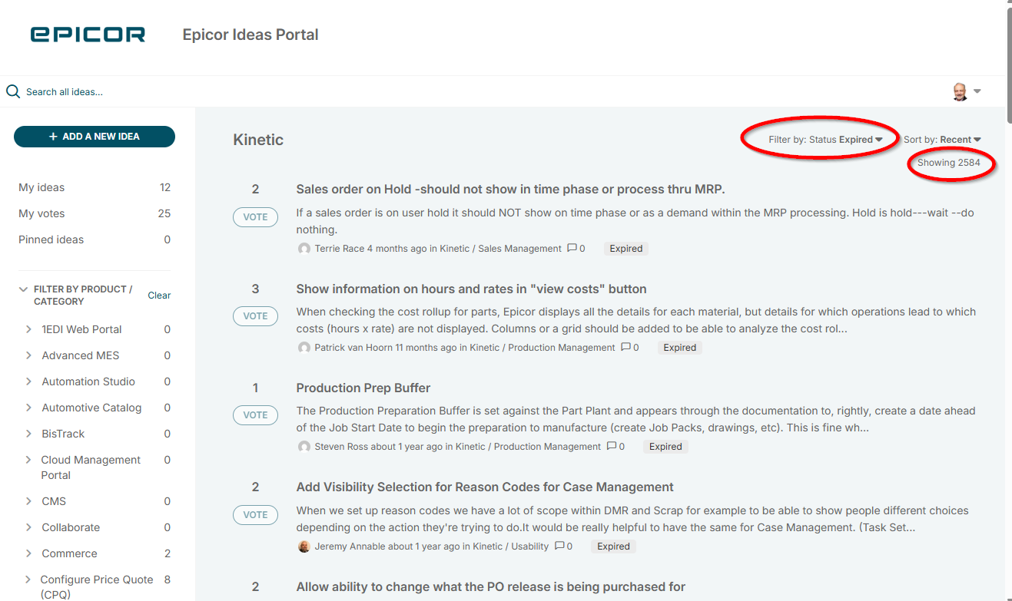Vote for Add Visibility Selection idea
Image resolution: width=1012 pixels, height=601 pixels.
point(256,515)
